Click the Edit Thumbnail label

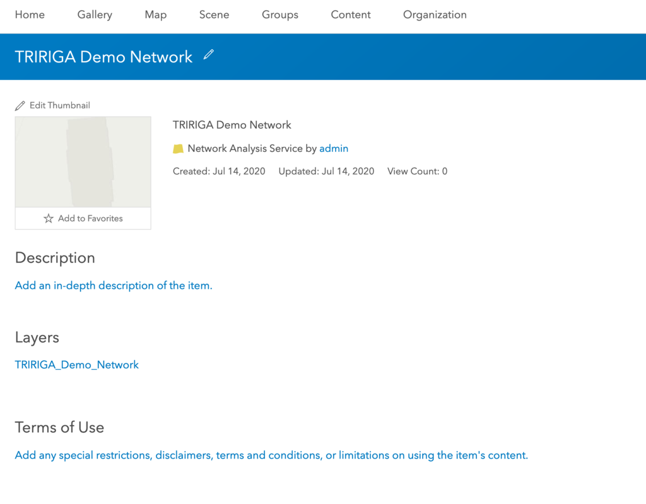click(60, 105)
